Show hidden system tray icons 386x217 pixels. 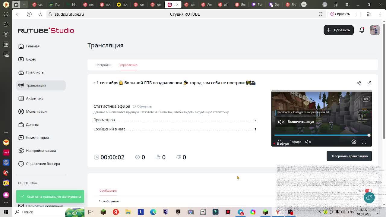point(319,212)
